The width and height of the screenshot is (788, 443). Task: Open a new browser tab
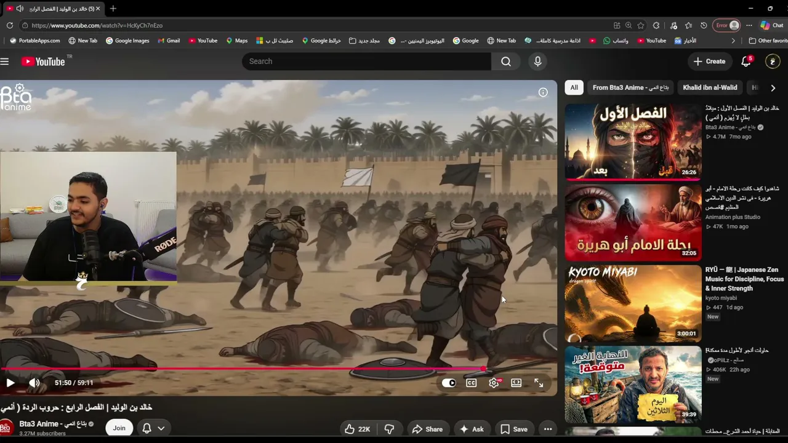(113, 9)
